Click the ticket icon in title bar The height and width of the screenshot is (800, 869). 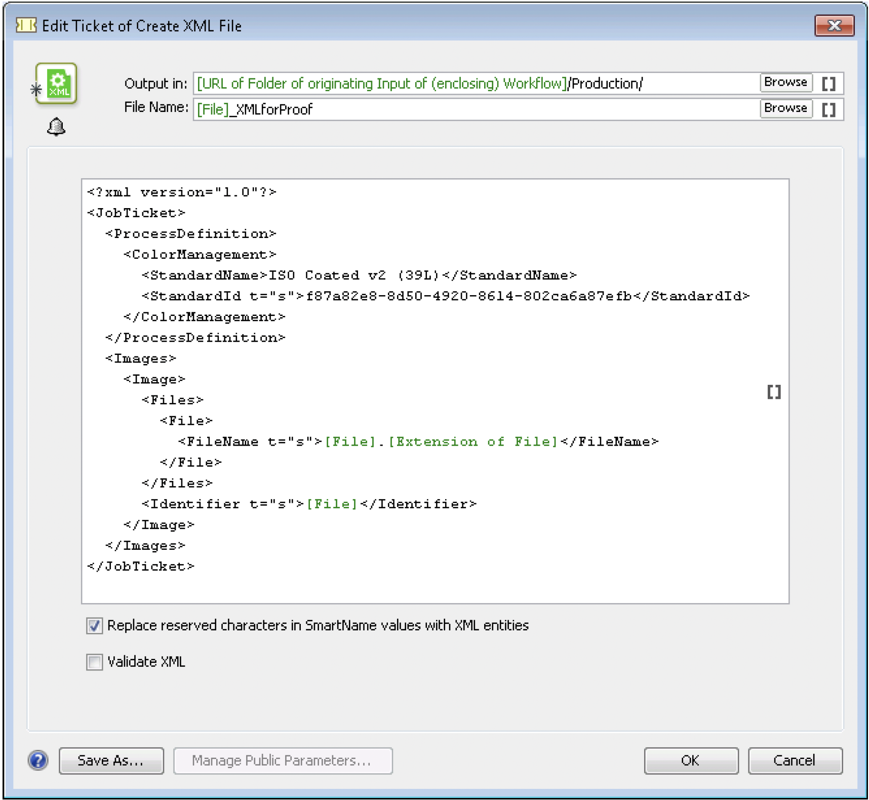(26, 25)
